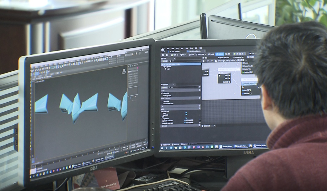The height and width of the screenshot is (191, 327).
Task: Open the Content Drawer
Action: 165,145
